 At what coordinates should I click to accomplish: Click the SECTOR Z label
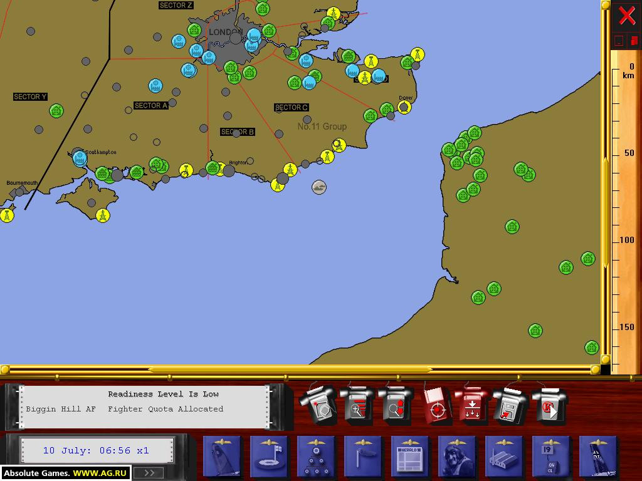click(176, 5)
